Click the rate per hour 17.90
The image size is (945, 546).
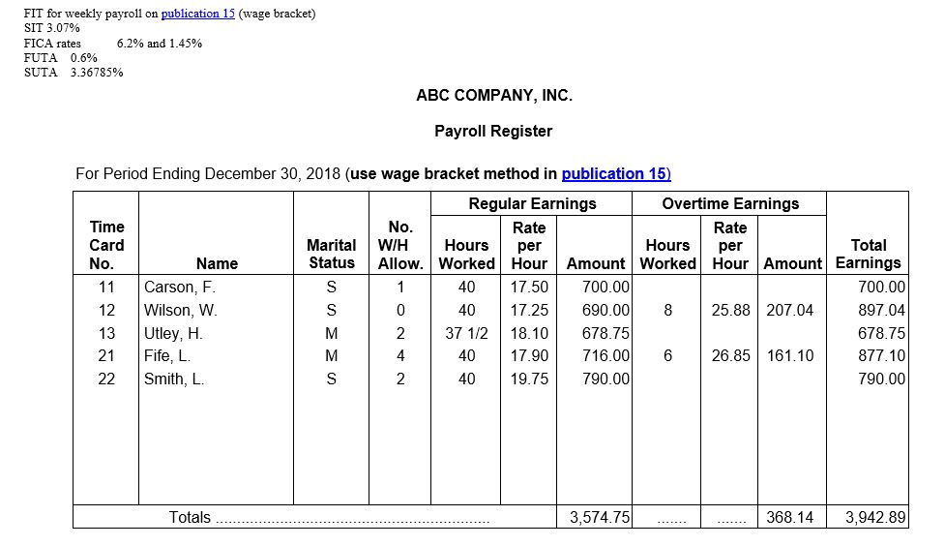point(529,356)
